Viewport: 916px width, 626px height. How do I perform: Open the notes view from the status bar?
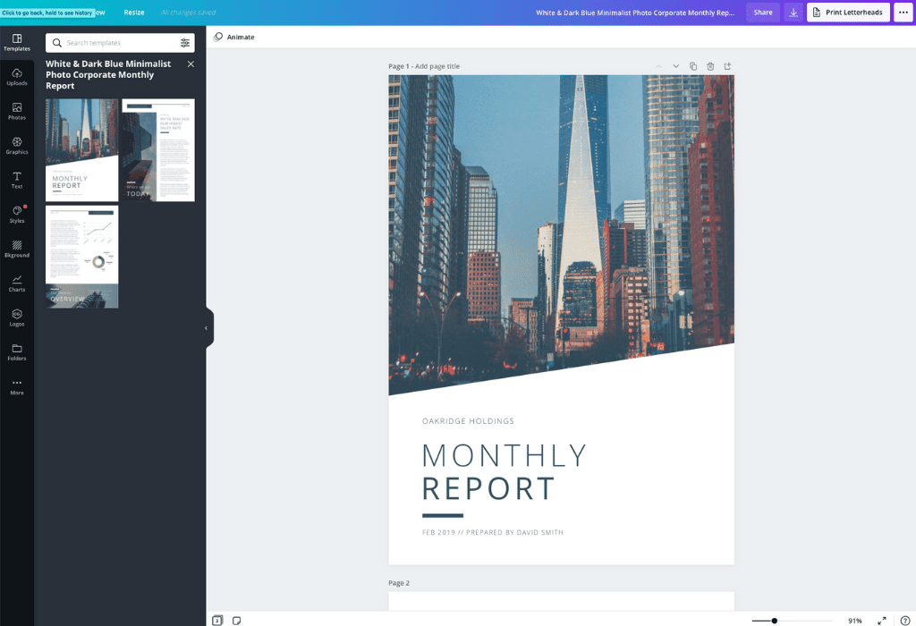235,619
